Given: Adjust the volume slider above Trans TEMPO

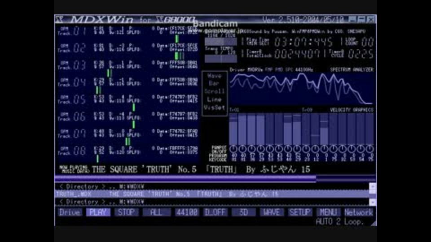Looking at the screenshot, I should pos(221,42).
